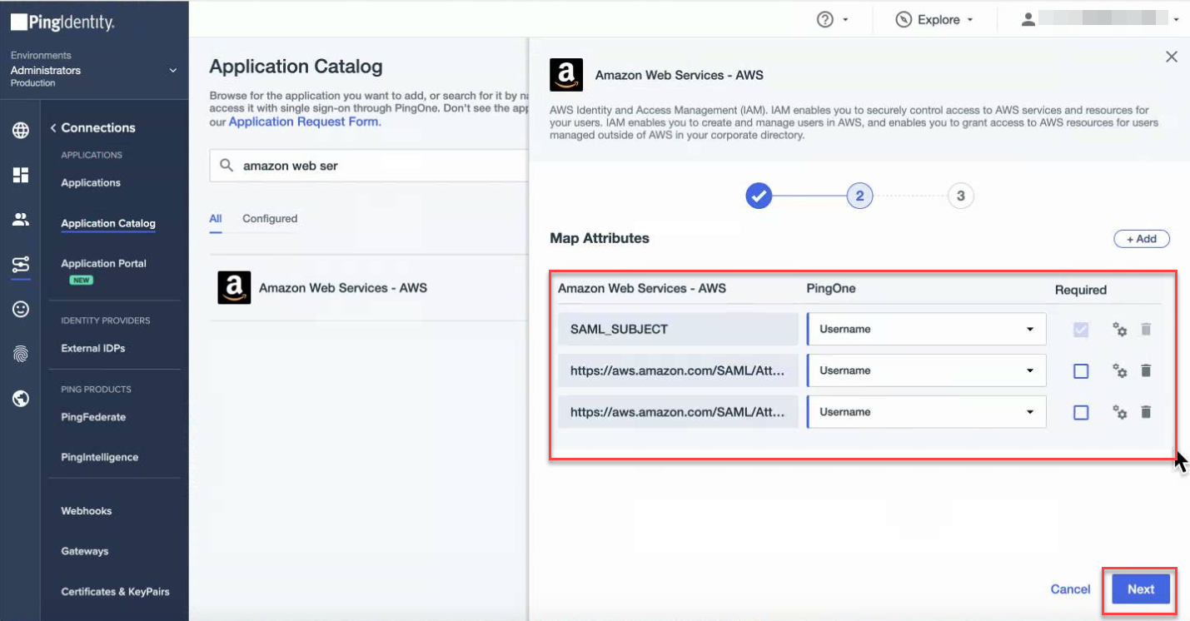Image resolution: width=1190 pixels, height=621 pixels.
Task: Select the fingerprint authentication icon
Action: tap(20, 353)
